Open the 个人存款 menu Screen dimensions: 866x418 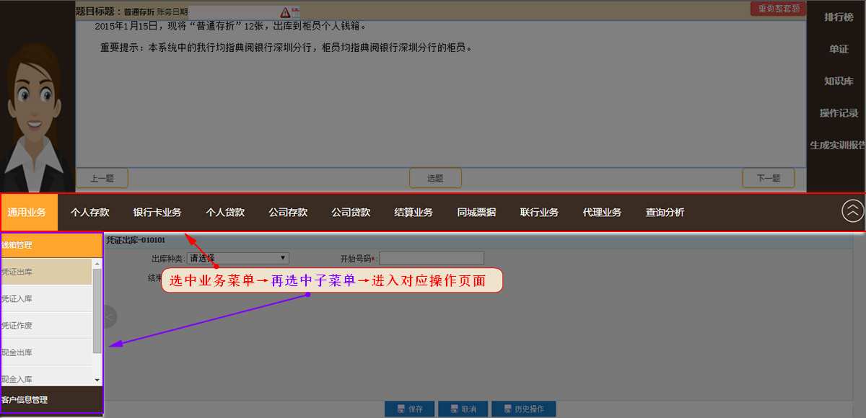point(89,213)
